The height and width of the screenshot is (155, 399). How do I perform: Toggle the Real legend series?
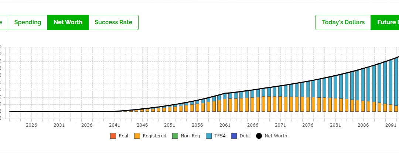(119, 136)
